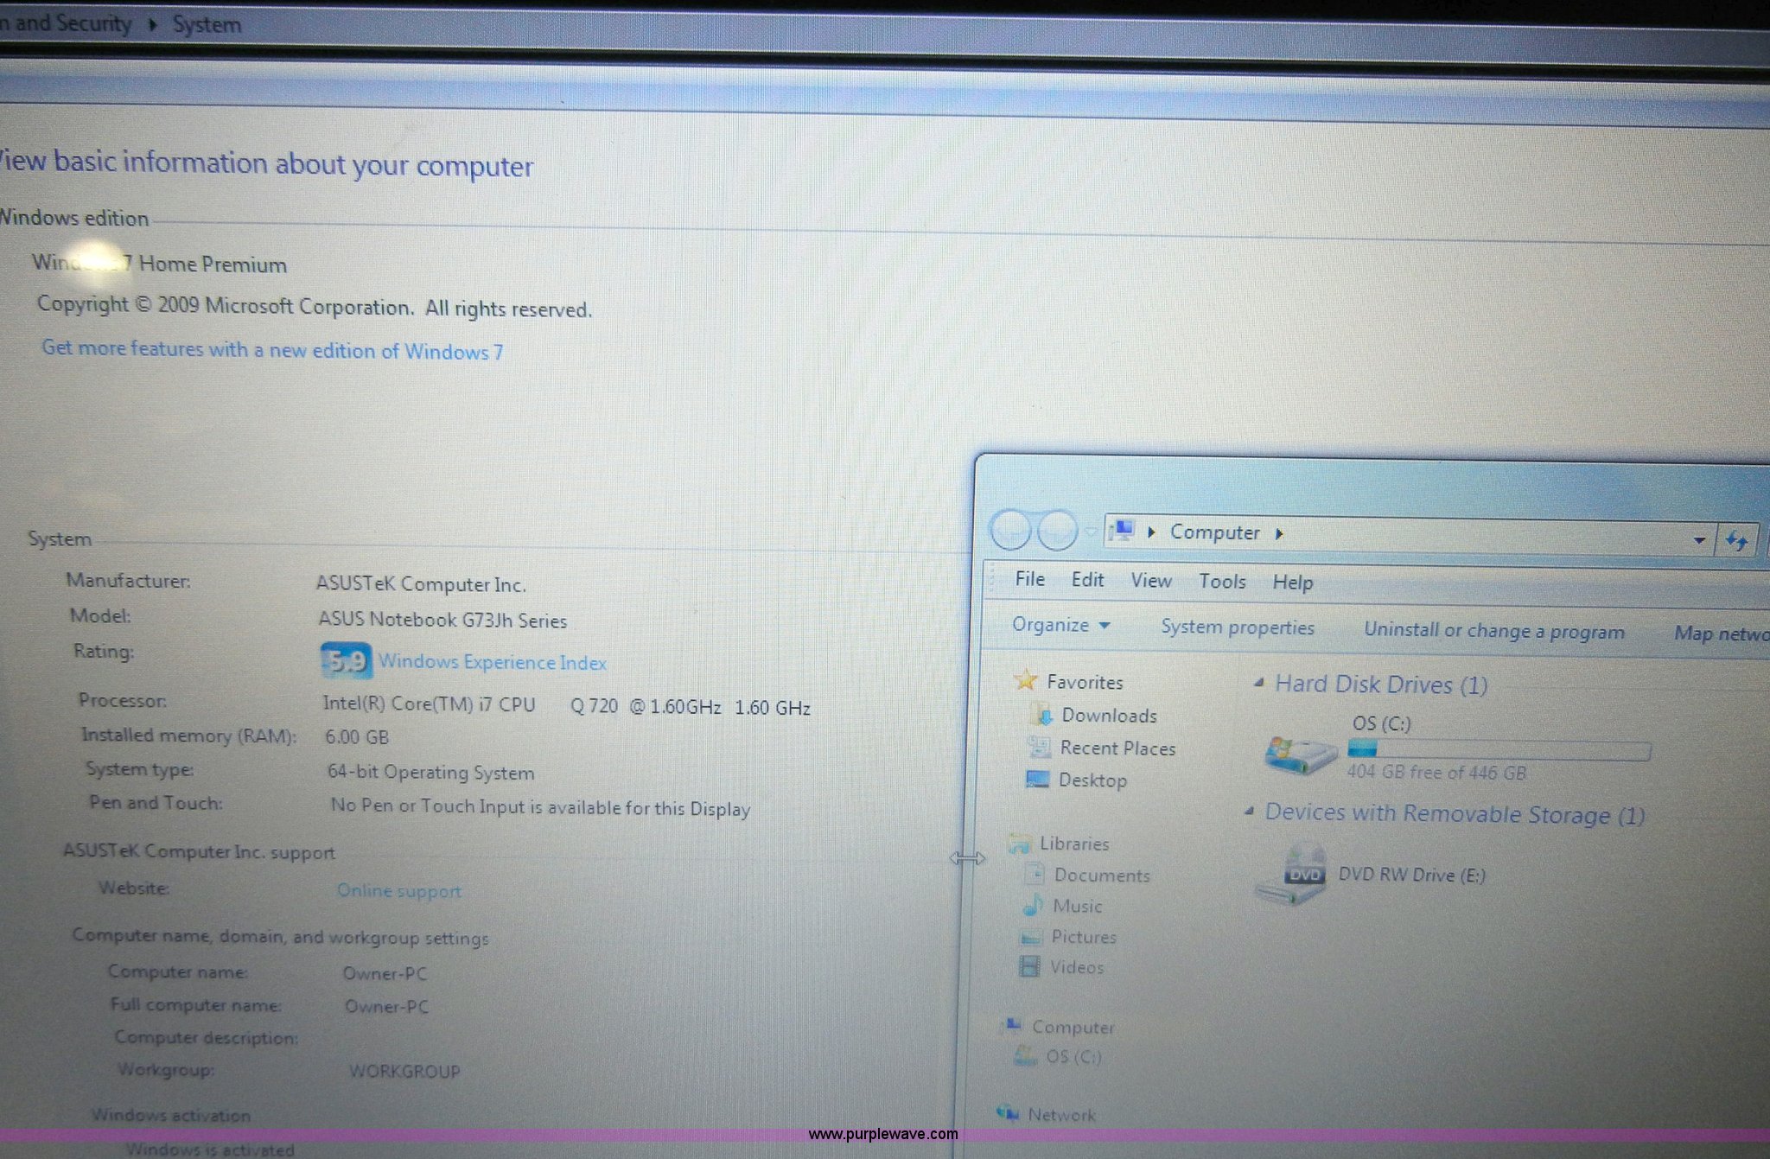Collapse the Devices with Removable Storage group
The image size is (1770, 1159).
pyautogui.click(x=1250, y=812)
